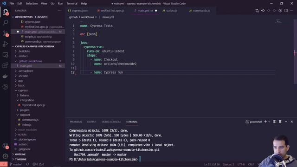Switch to the Output panel tab
This screenshot has width=297, height=167.
point(92,122)
